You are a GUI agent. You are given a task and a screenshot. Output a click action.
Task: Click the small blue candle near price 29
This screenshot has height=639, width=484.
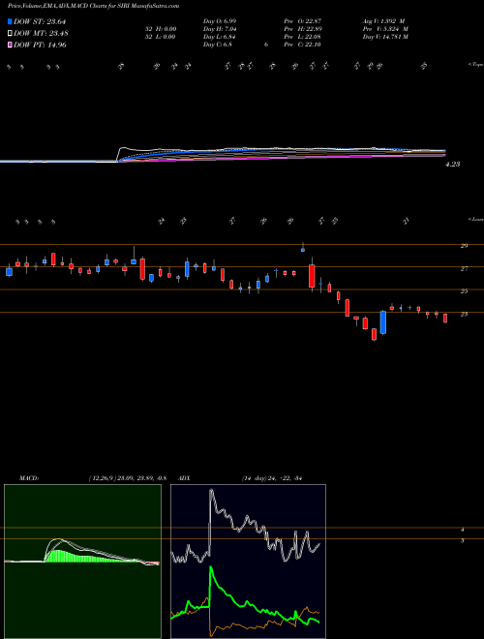tap(303, 249)
